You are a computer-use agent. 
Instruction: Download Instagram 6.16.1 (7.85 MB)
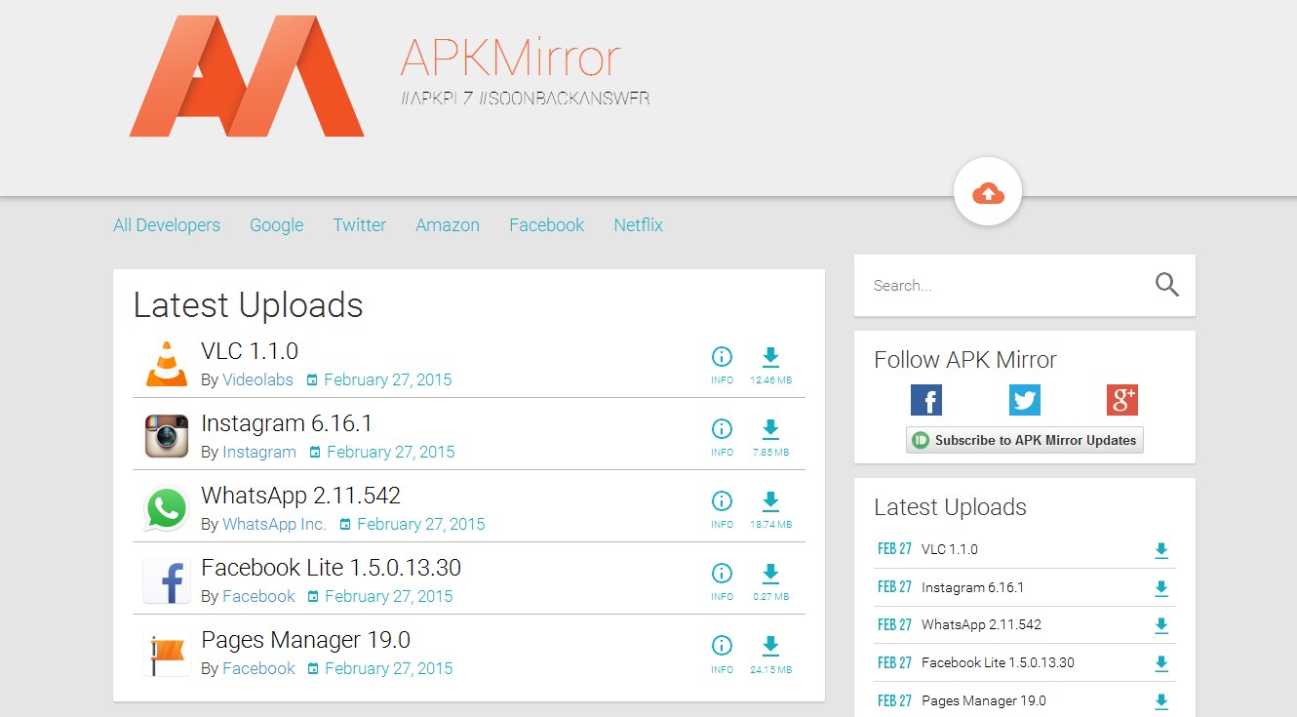[x=770, y=436]
